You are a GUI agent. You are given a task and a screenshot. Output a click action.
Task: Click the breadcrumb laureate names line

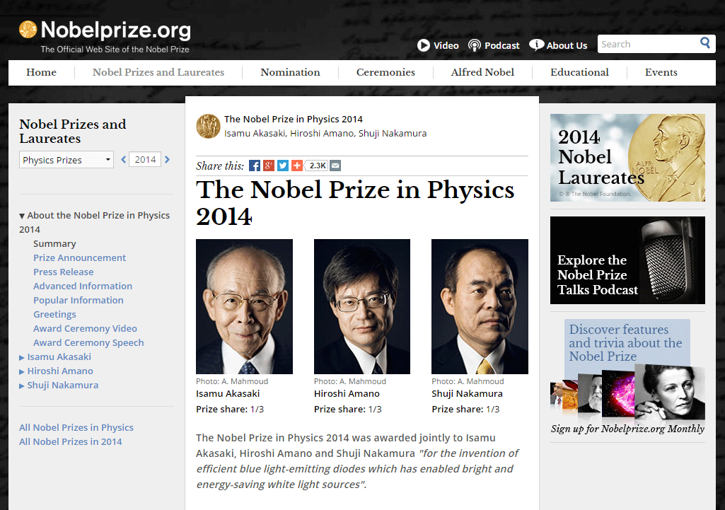pos(325,134)
